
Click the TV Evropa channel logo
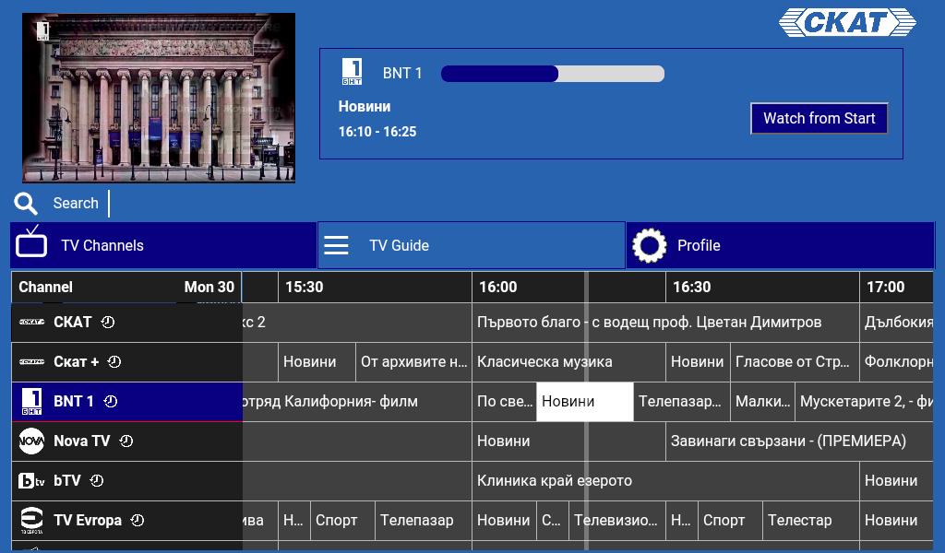pyautogui.click(x=31, y=521)
